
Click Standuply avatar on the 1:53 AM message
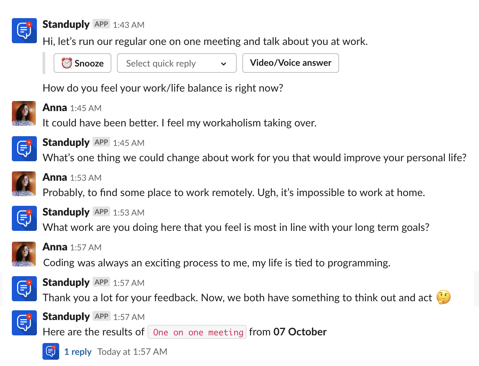[x=24, y=218]
